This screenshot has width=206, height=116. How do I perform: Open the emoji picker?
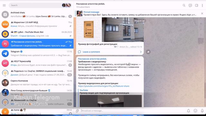(x=195, y=111)
